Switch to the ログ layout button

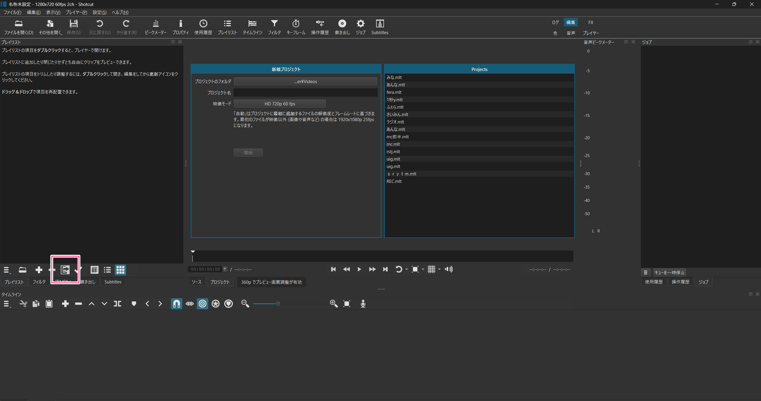click(555, 22)
